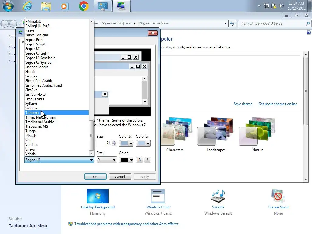Choose Trebuchet MS font
This screenshot has width=312, height=234.
56,126
